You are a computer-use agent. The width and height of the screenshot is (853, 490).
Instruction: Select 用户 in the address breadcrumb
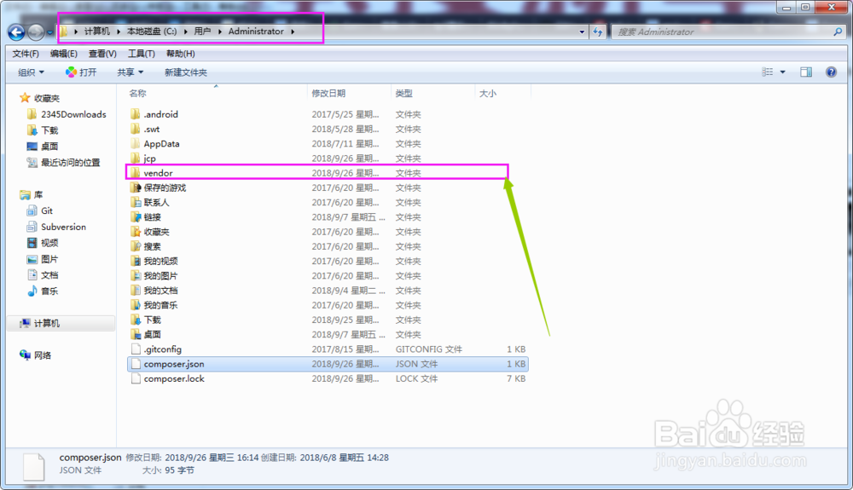(x=202, y=32)
